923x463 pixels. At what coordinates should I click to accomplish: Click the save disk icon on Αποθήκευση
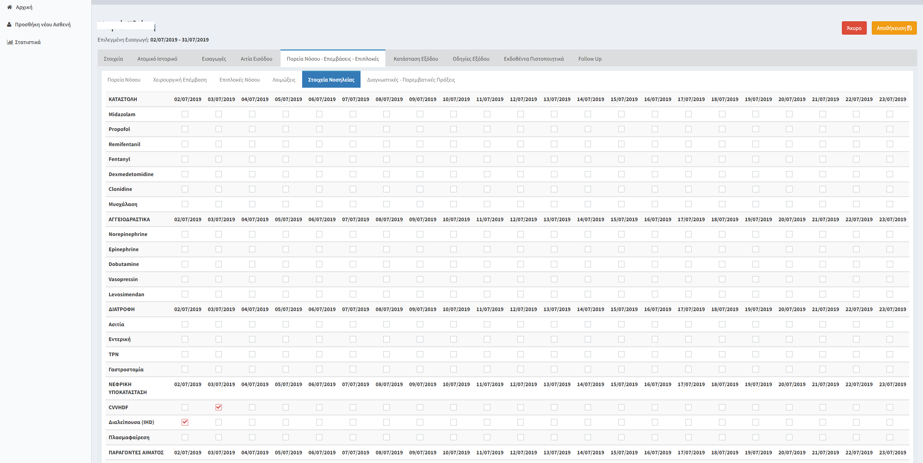(909, 28)
